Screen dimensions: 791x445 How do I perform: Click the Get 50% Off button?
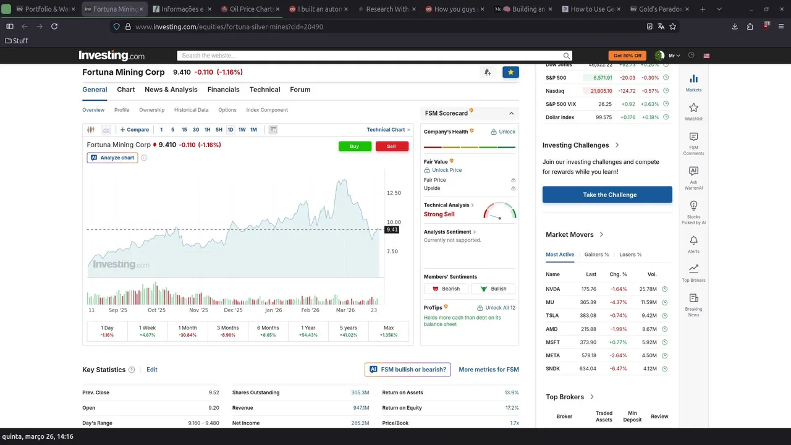tap(627, 56)
